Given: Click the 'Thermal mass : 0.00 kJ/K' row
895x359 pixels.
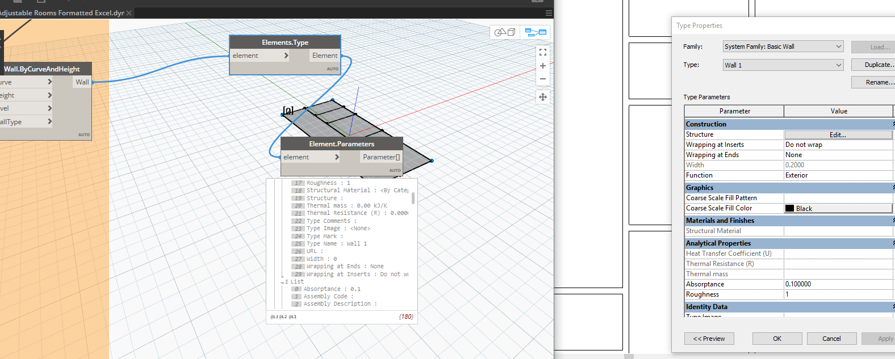Looking at the screenshot, I should [x=346, y=206].
